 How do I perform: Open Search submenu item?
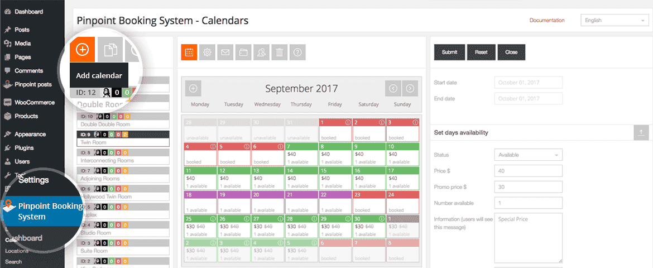tap(13, 262)
